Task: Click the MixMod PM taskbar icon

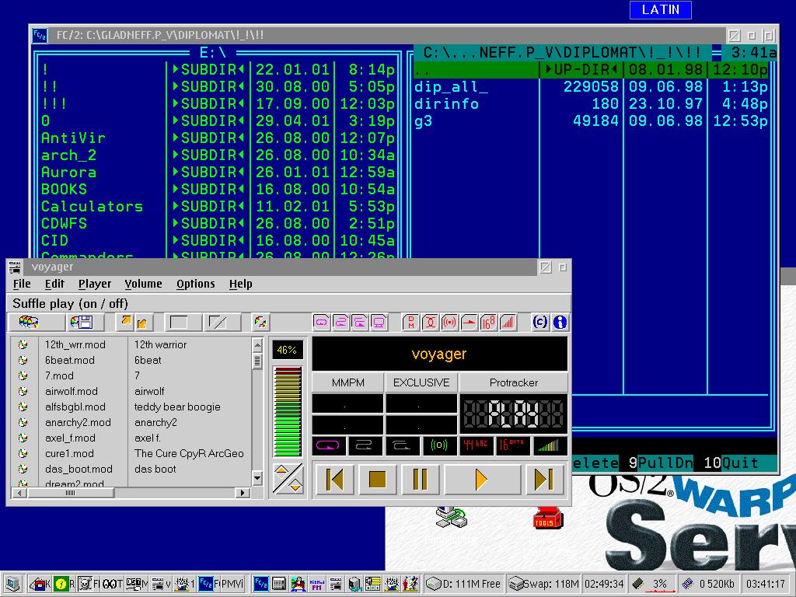Action: (317, 584)
